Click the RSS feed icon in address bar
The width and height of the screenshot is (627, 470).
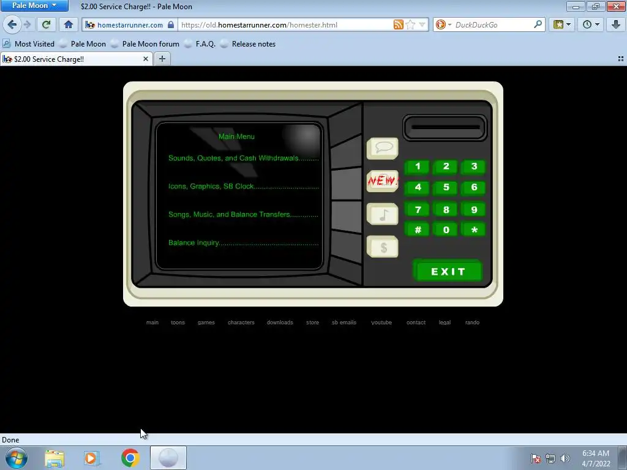(x=398, y=24)
